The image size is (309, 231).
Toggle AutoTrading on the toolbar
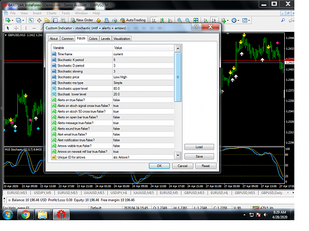click(x=133, y=20)
